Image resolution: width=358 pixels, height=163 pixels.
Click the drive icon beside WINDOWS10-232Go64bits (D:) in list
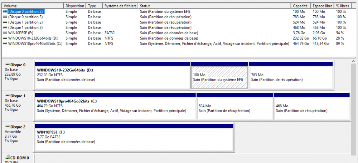tap(5, 38)
